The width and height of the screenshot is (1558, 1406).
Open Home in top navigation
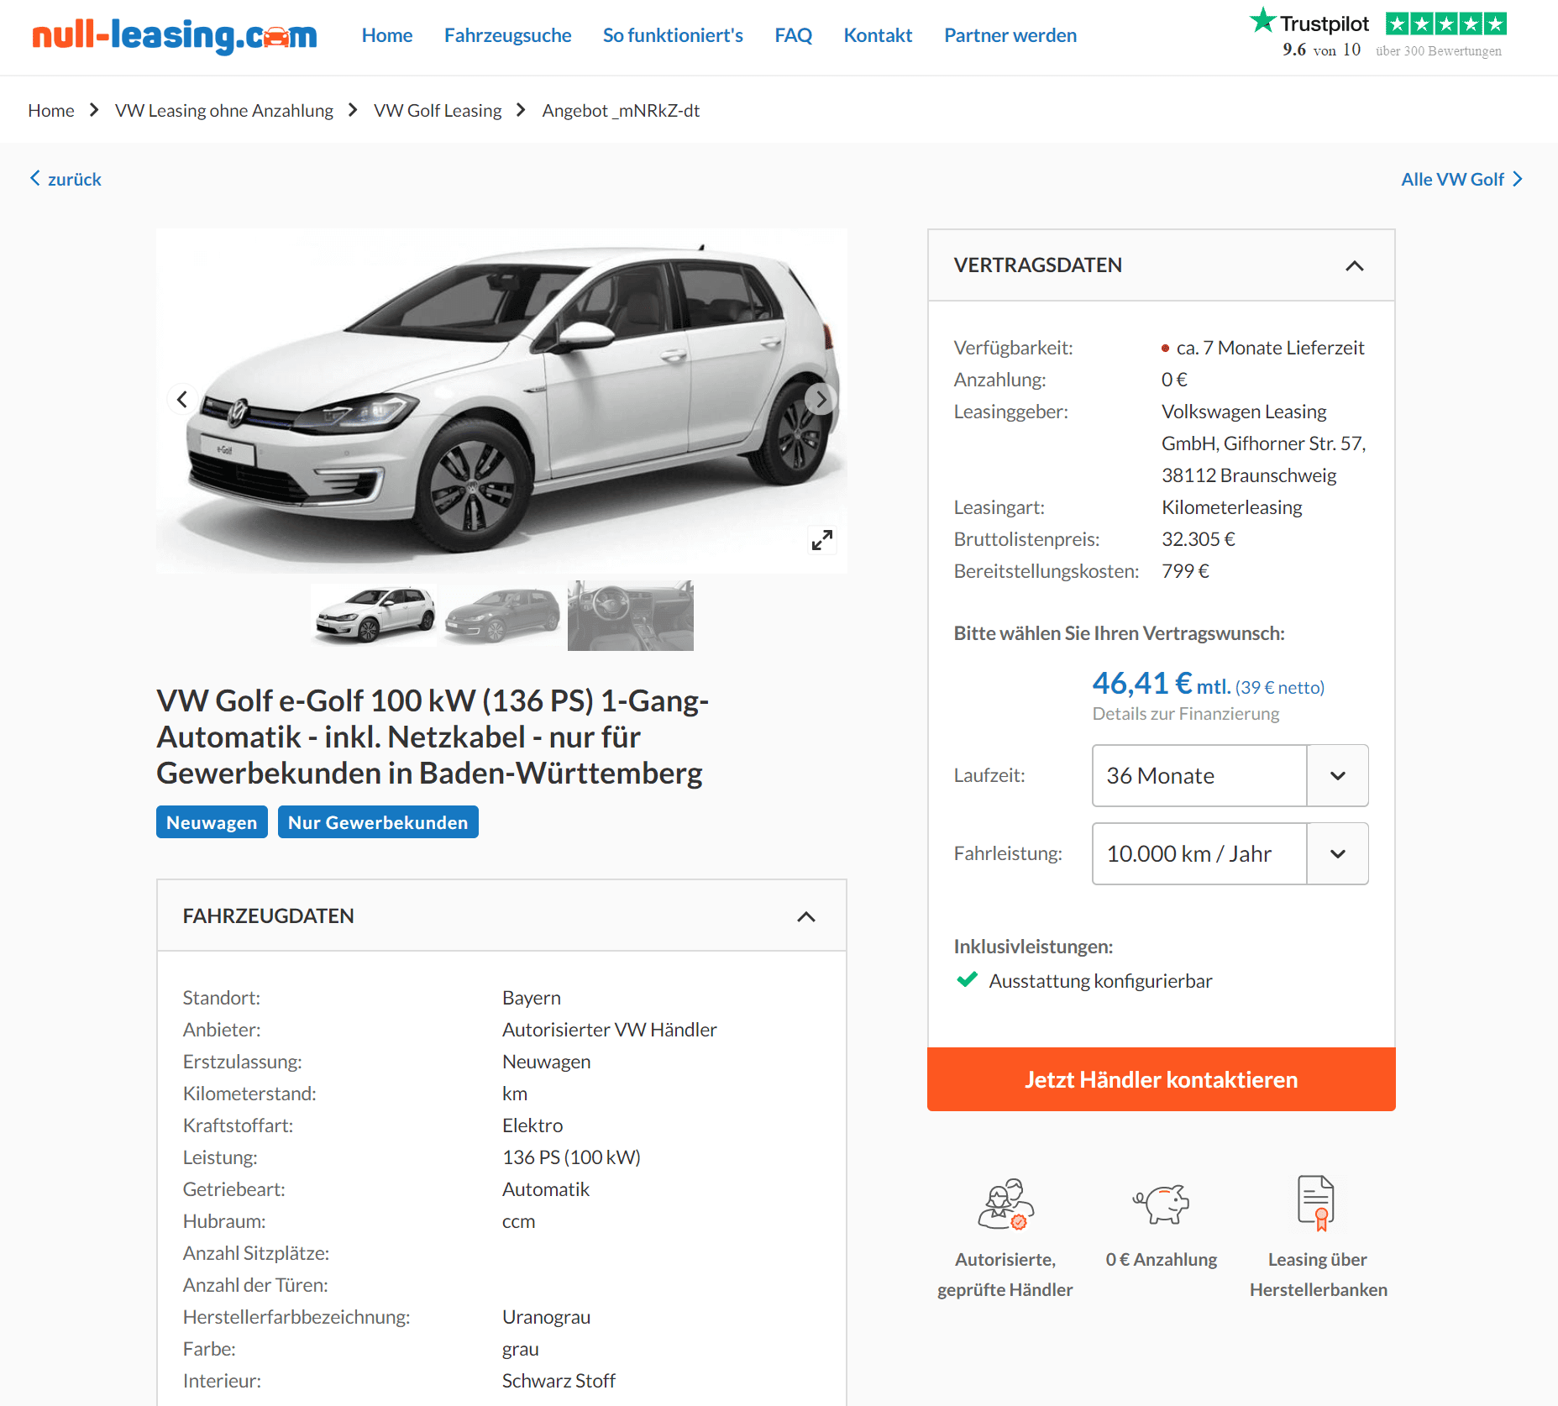387,35
